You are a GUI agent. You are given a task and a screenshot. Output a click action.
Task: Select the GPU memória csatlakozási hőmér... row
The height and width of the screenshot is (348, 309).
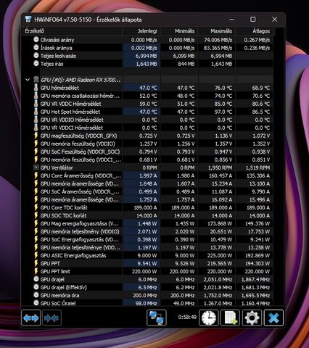pos(80,96)
